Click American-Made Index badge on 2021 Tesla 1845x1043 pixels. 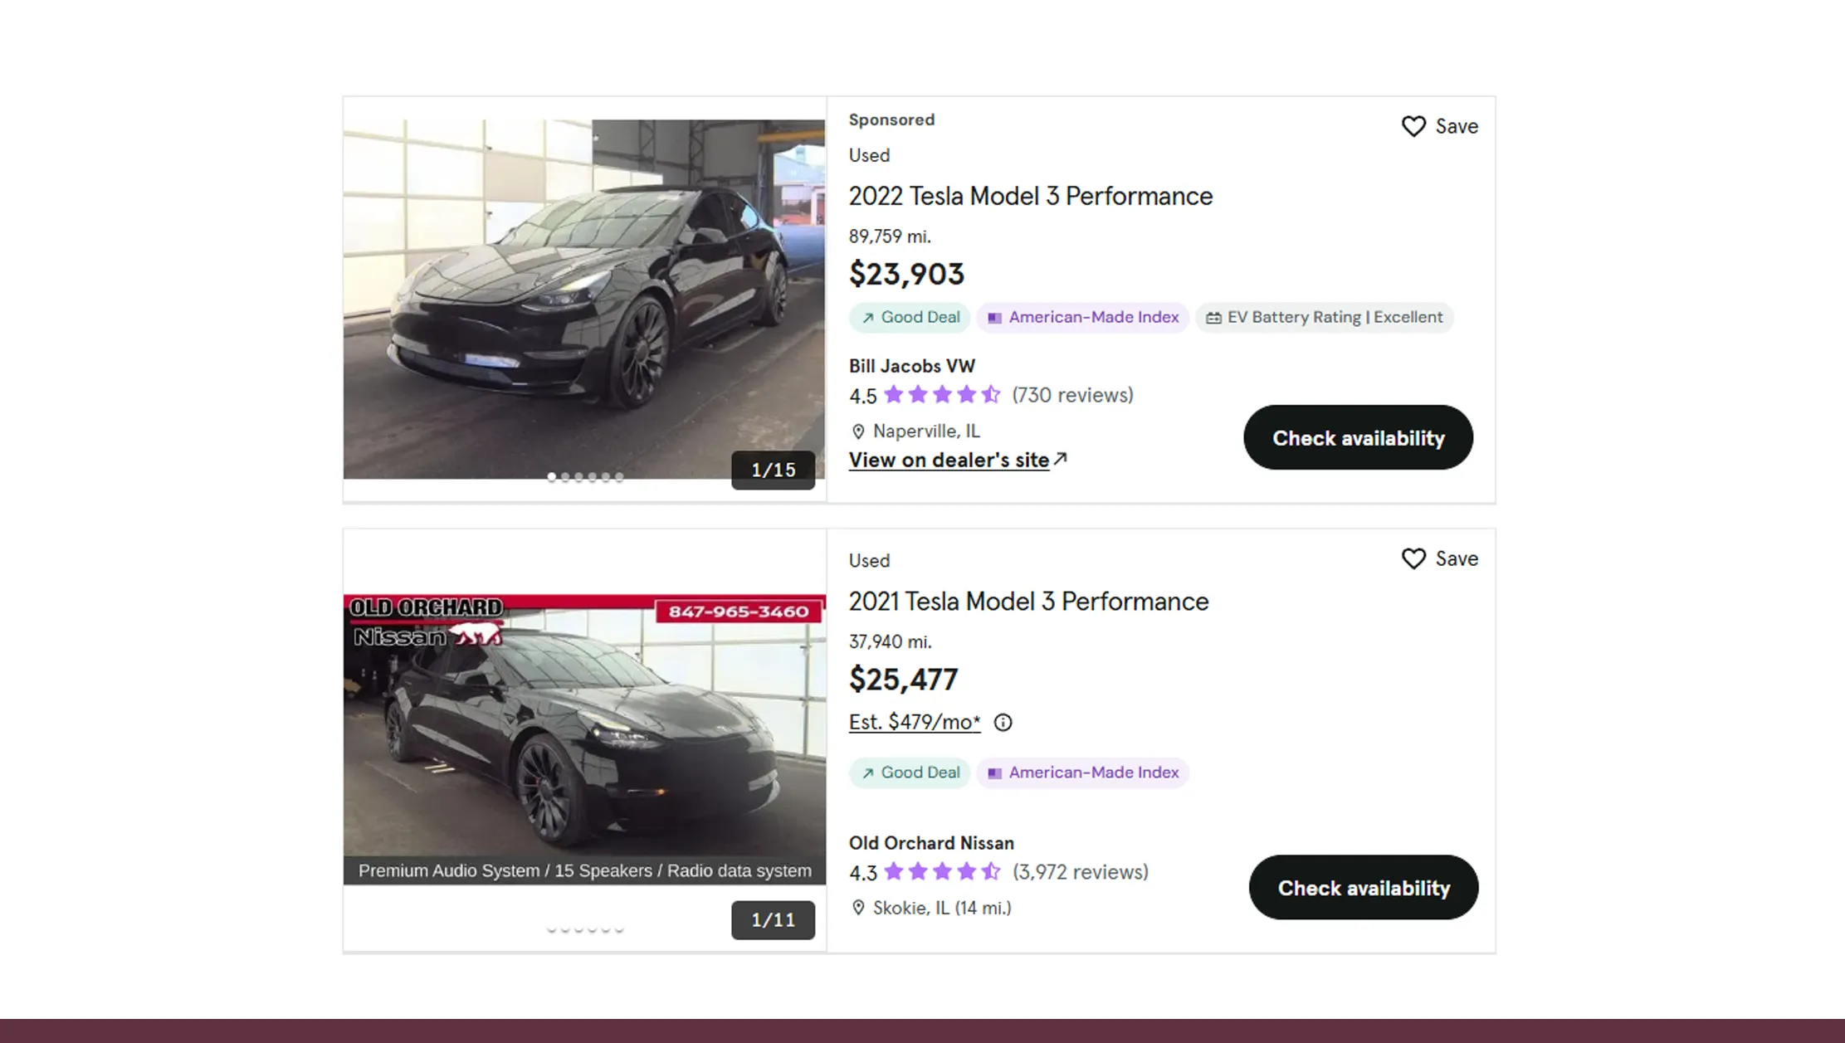[1083, 773]
